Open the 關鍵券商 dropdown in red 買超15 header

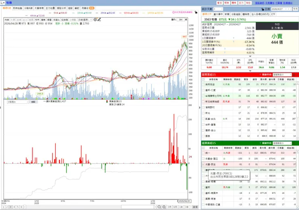[x=282, y=75]
